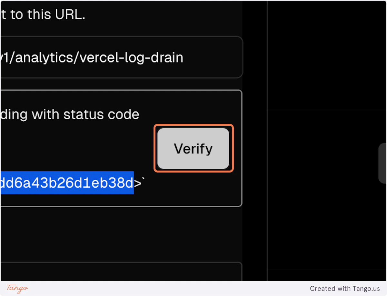Click the 'ding with status code' label

69,114
